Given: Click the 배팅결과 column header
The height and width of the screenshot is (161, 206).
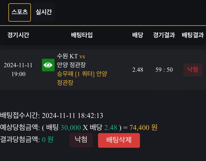Looking at the screenshot, I should 193,35.
